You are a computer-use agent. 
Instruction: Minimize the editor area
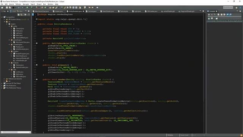(200, 11)
